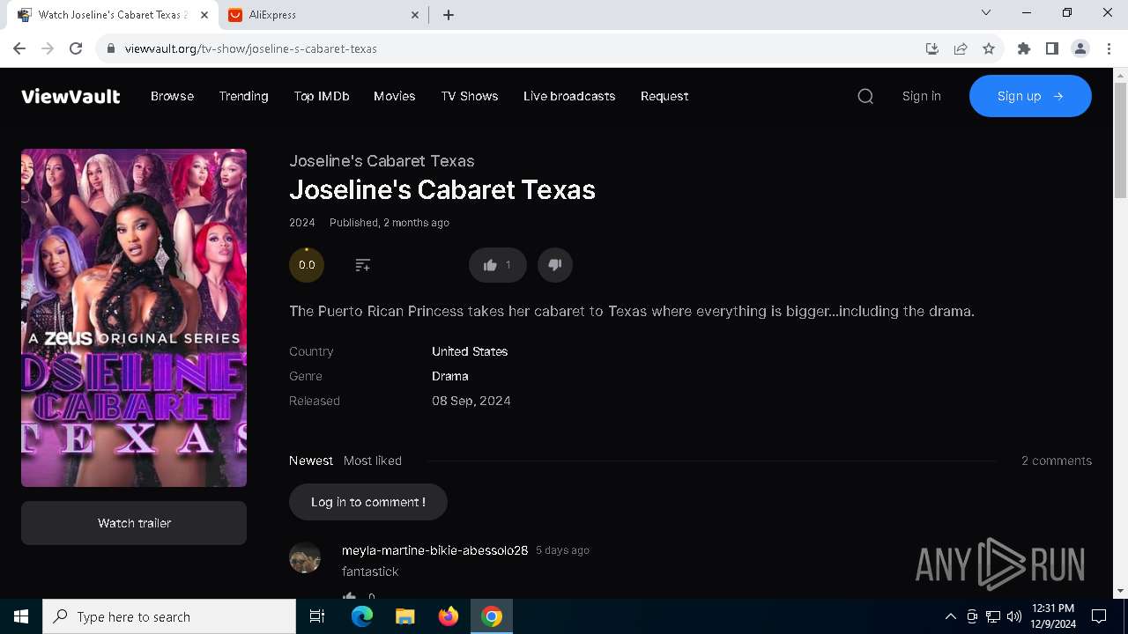The height and width of the screenshot is (634, 1128).
Task: Open the Trending page
Action: pyautogui.click(x=243, y=96)
